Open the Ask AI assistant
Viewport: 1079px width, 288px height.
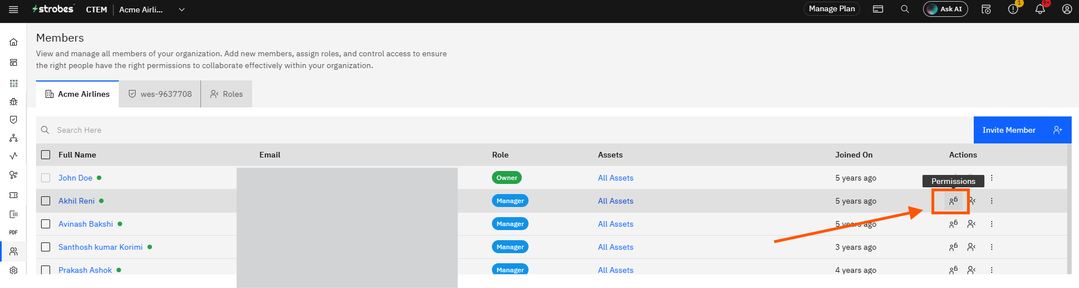pyautogui.click(x=945, y=9)
